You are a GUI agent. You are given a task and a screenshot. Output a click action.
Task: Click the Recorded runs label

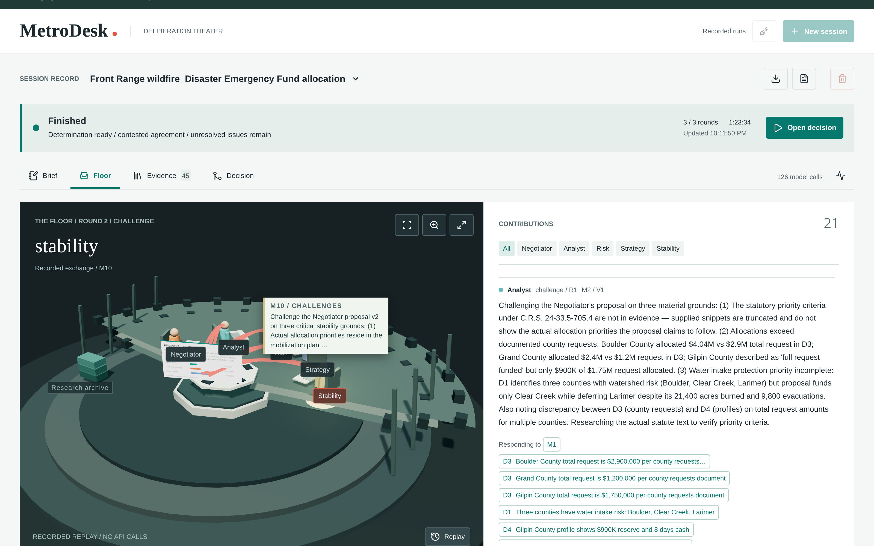click(x=724, y=31)
